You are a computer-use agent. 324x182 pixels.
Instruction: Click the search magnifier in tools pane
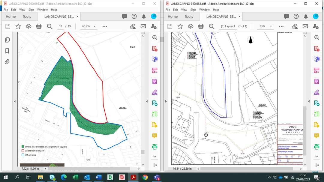pyautogui.click(x=154, y=37)
